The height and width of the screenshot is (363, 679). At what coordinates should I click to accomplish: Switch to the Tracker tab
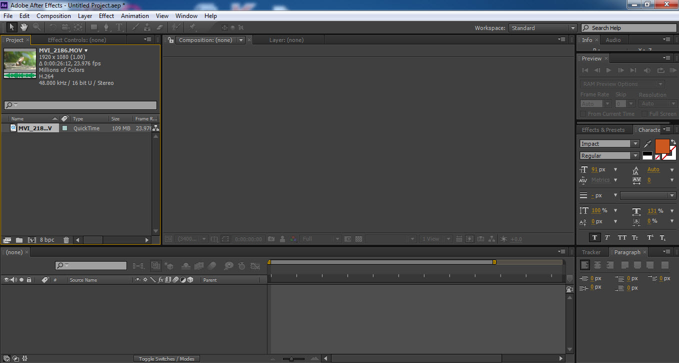click(x=591, y=252)
